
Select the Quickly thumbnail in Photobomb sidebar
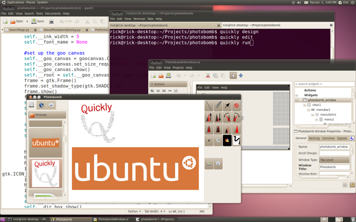45,174
